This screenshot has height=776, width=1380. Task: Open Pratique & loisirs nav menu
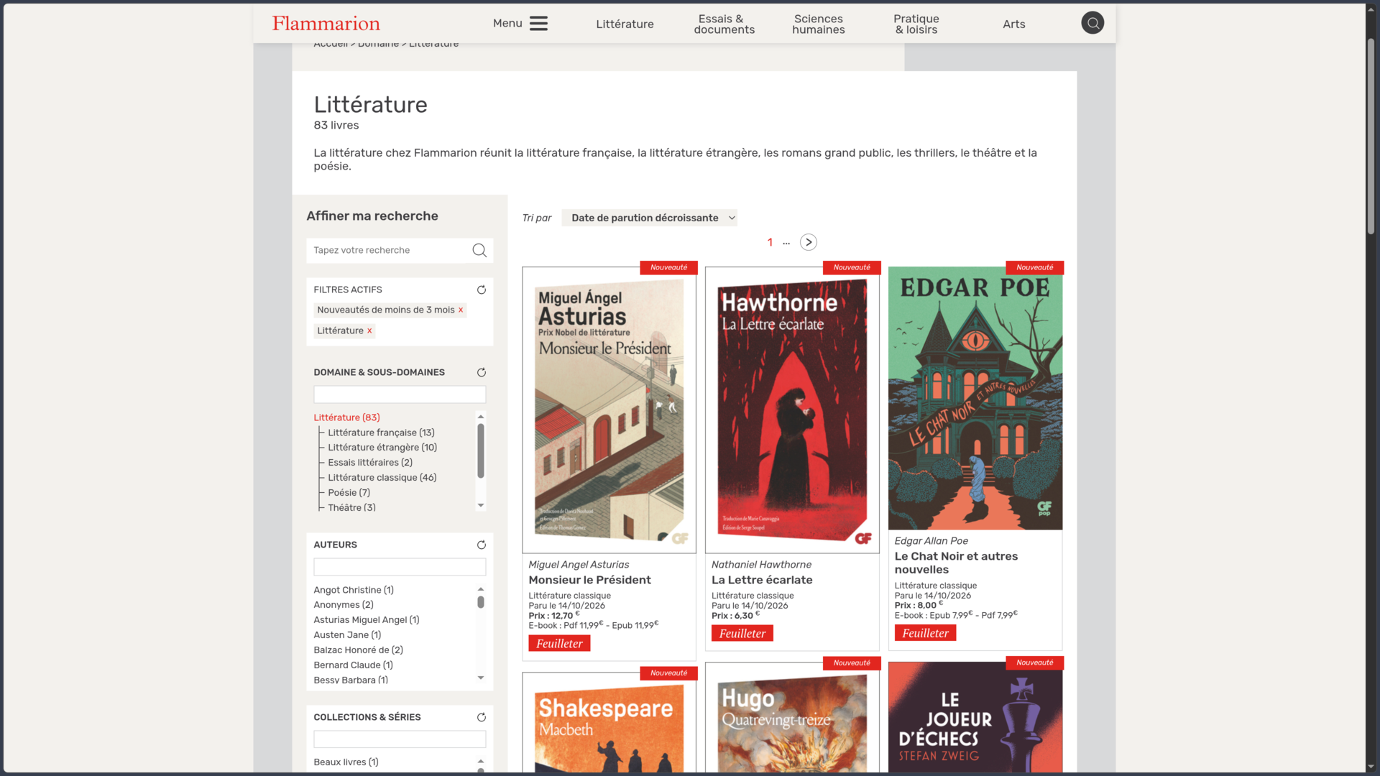916,24
